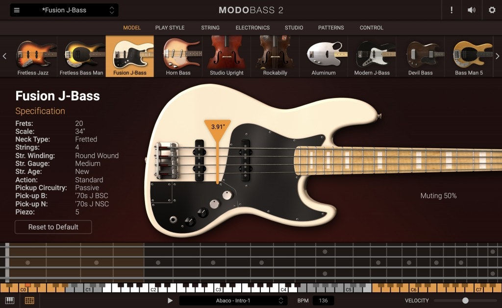The height and width of the screenshot is (308, 502).
Task: Open the settings gear icon
Action: [492, 10]
